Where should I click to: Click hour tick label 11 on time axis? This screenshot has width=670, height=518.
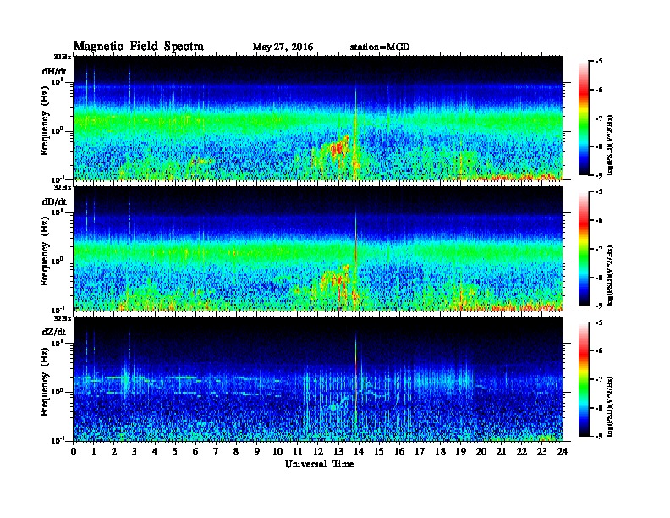298,451
